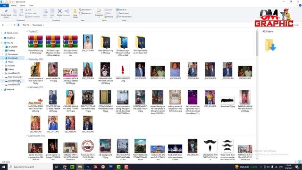
Task: Select 3D-Glass-Logo-Mockup-on-Blue-Office-Wall folder
Action: pyautogui.click(x=123, y=45)
